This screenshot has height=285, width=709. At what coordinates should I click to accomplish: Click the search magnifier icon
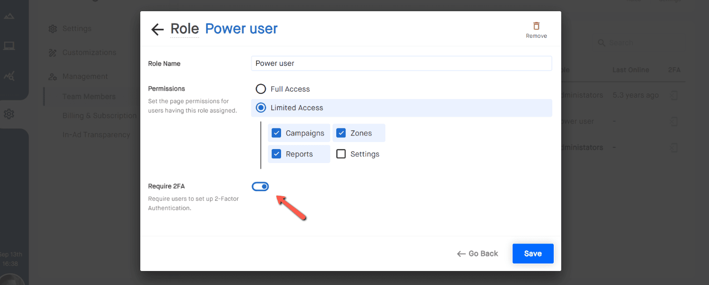click(x=602, y=43)
